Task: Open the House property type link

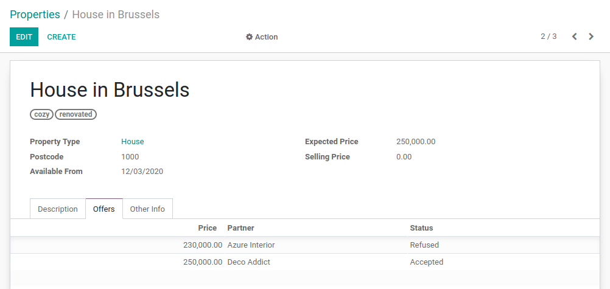Action: 133,142
